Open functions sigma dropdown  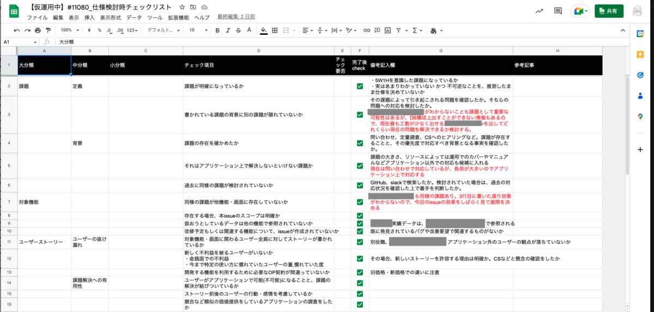click(417, 30)
